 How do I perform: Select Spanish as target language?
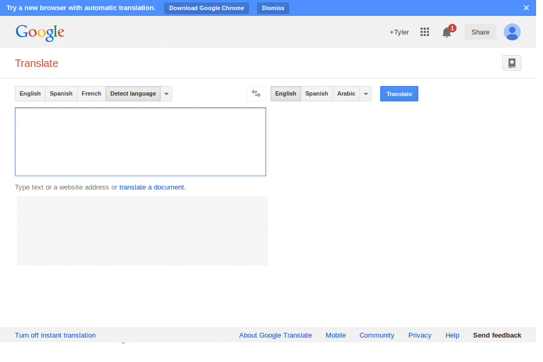[317, 93]
